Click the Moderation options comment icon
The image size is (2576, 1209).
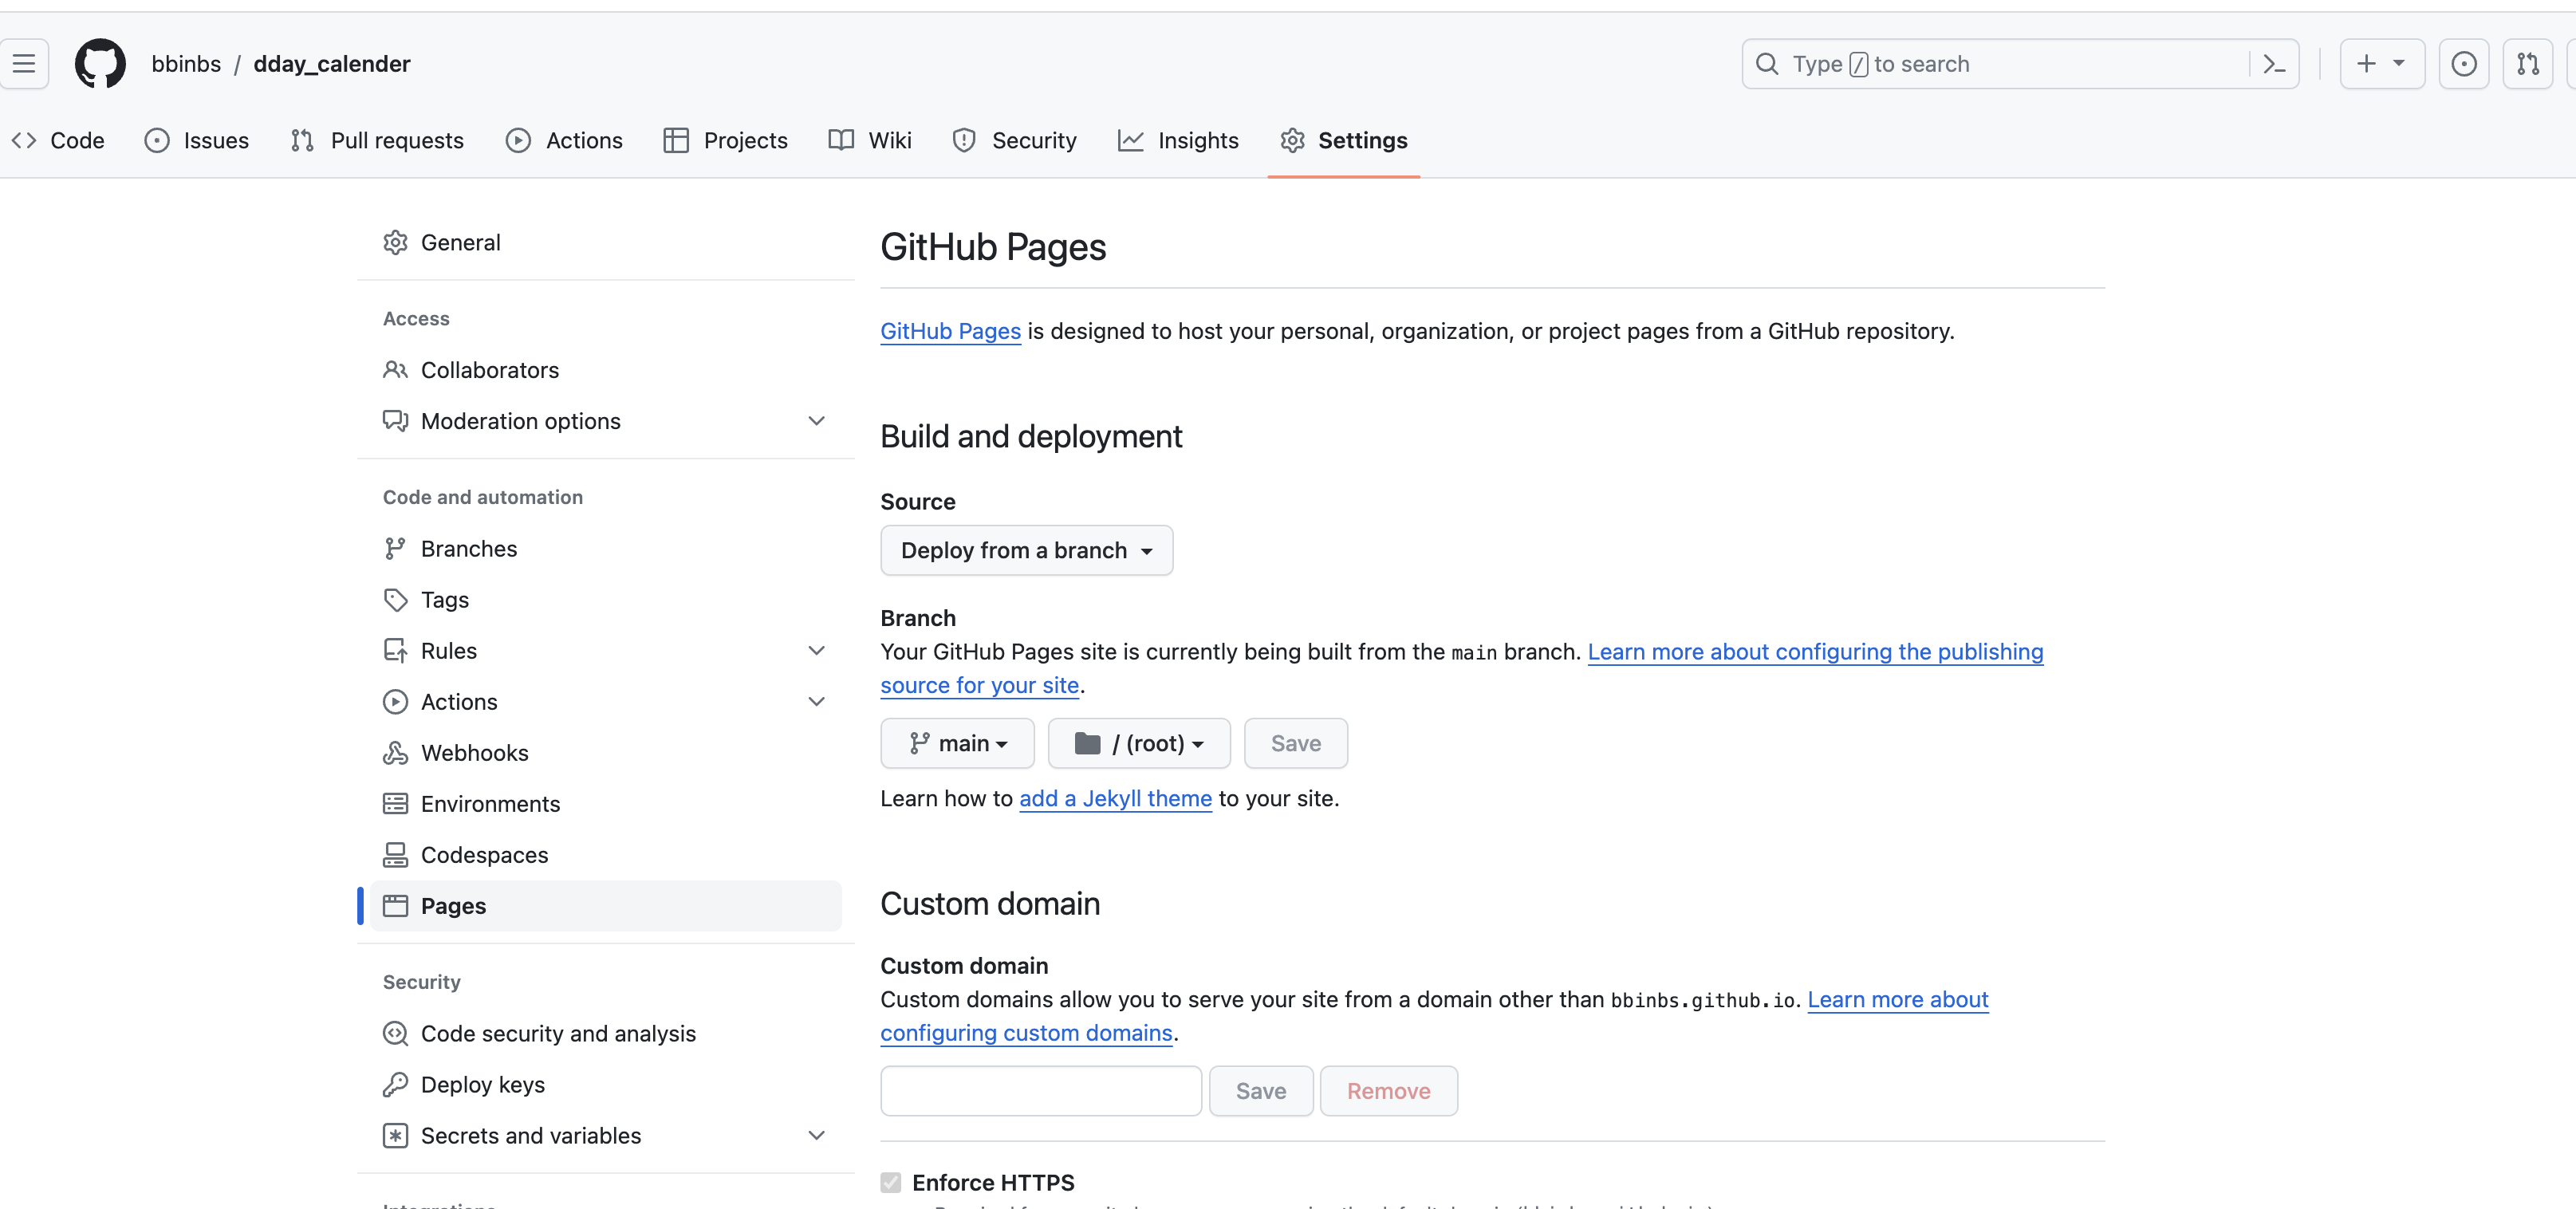coord(395,421)
